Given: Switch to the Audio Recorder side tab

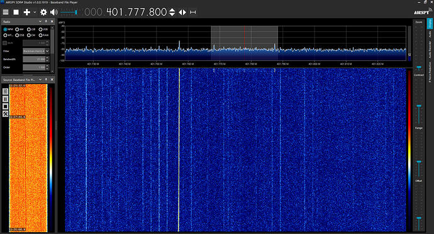Looking at the screenshot, I should coord(430,50).
